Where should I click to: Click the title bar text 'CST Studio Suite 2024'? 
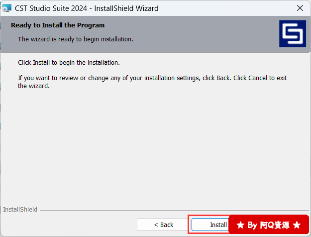51,8
